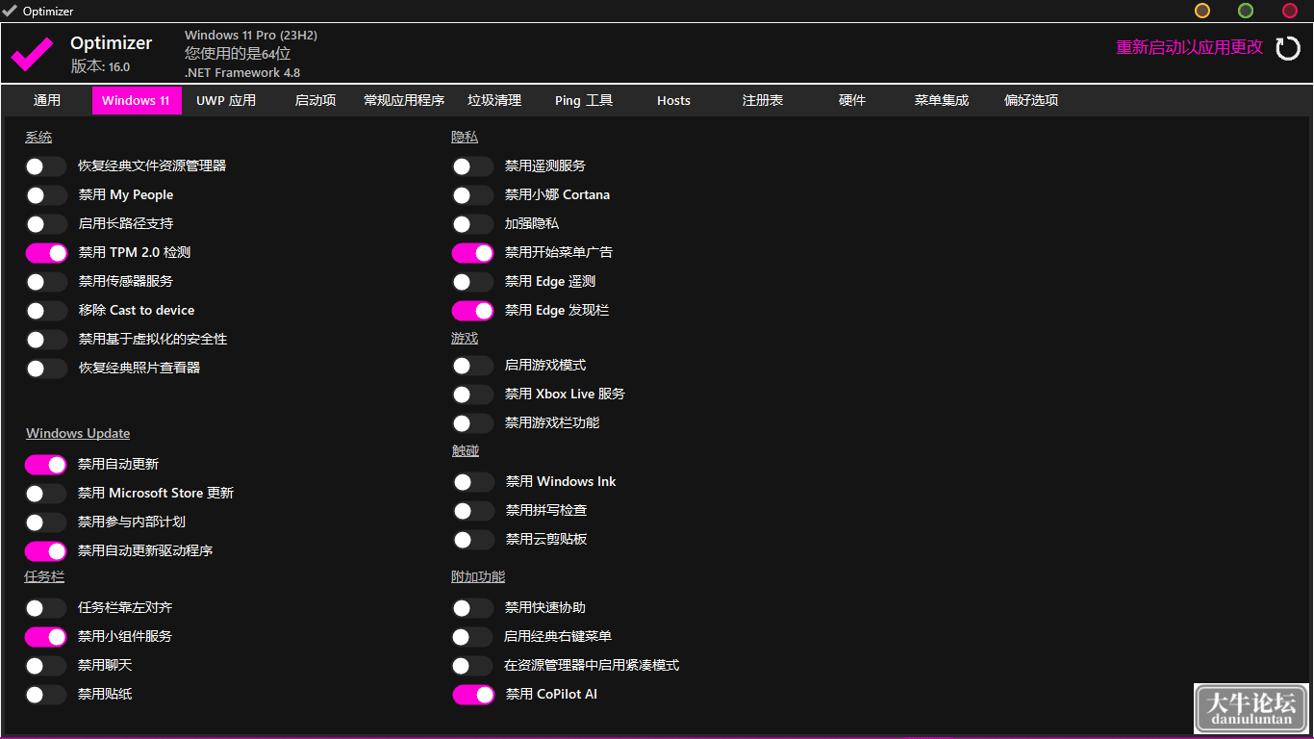
Task: Toggle the 禁用遥测服务 switch on
Action: pos(473,166)
